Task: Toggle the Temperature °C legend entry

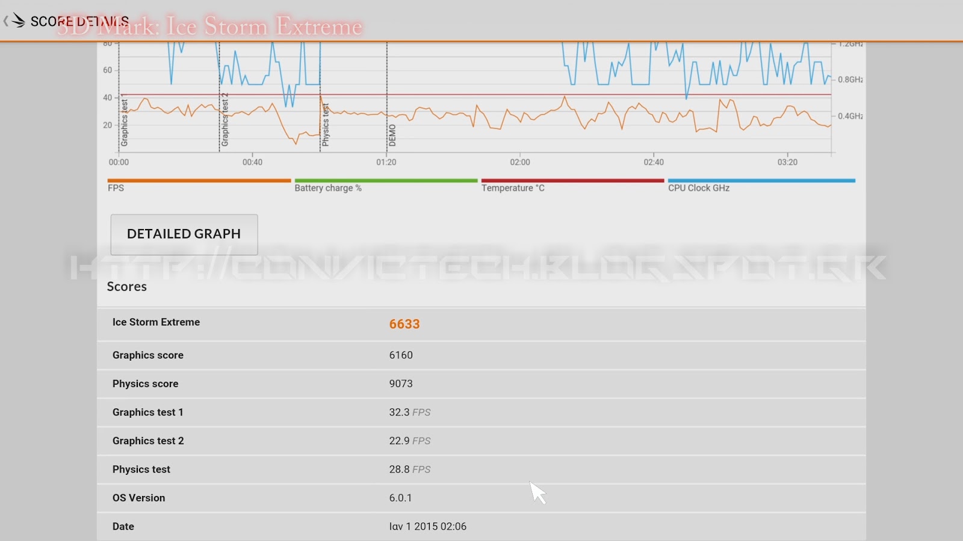Action: click(572, 185)
